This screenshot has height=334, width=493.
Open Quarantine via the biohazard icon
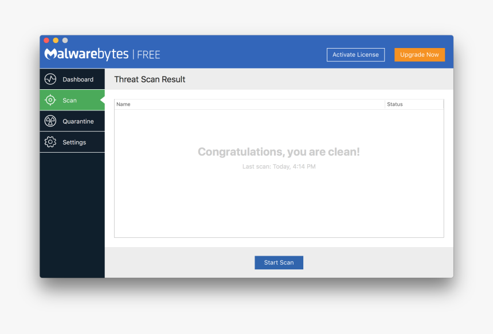[x=50, y=121]
